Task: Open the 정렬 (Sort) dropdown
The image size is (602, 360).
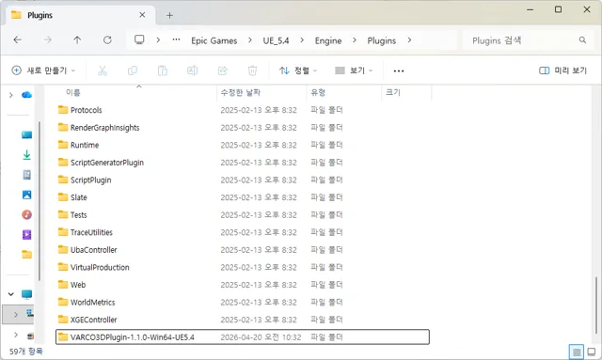Action: pos(298,70)
